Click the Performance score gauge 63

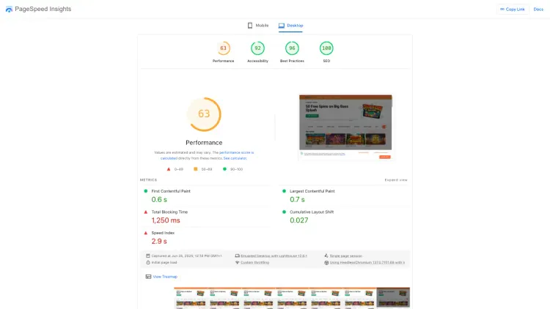click(224, 48)
